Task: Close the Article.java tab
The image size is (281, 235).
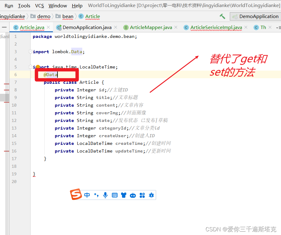Action: (x=48, y=27)
